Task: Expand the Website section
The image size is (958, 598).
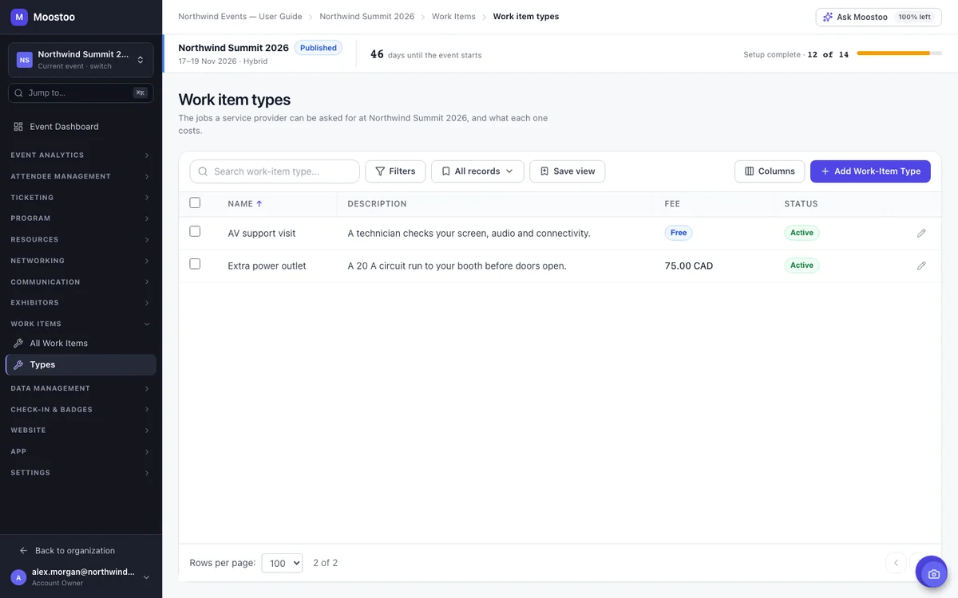Action: (81, 431)
